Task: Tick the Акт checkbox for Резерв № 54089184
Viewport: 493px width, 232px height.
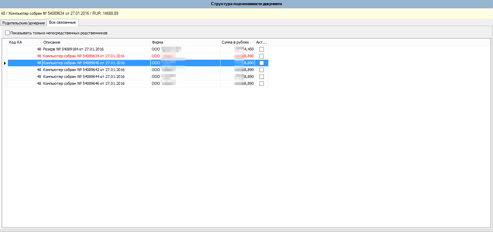Action: (261, 49)
